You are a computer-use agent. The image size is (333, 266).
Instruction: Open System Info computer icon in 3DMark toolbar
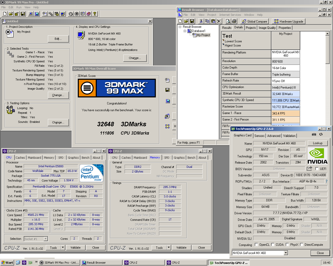[31, 14]
